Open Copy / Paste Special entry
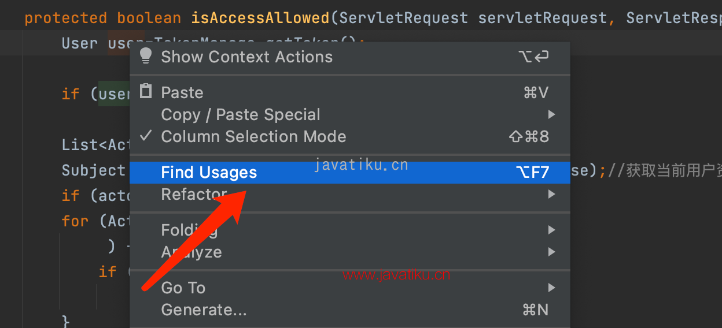This screenshot has width=722, height=328. click(350, 114)
